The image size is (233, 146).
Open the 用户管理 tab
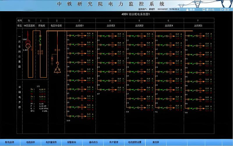[x=114, y=142]
